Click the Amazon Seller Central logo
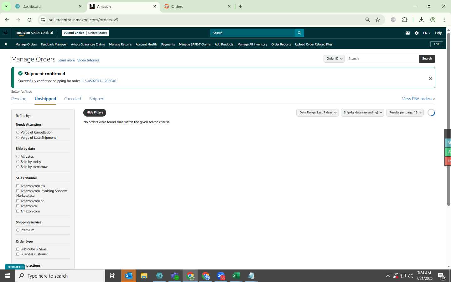Screen dimensions: 451x282 [34, 33]
